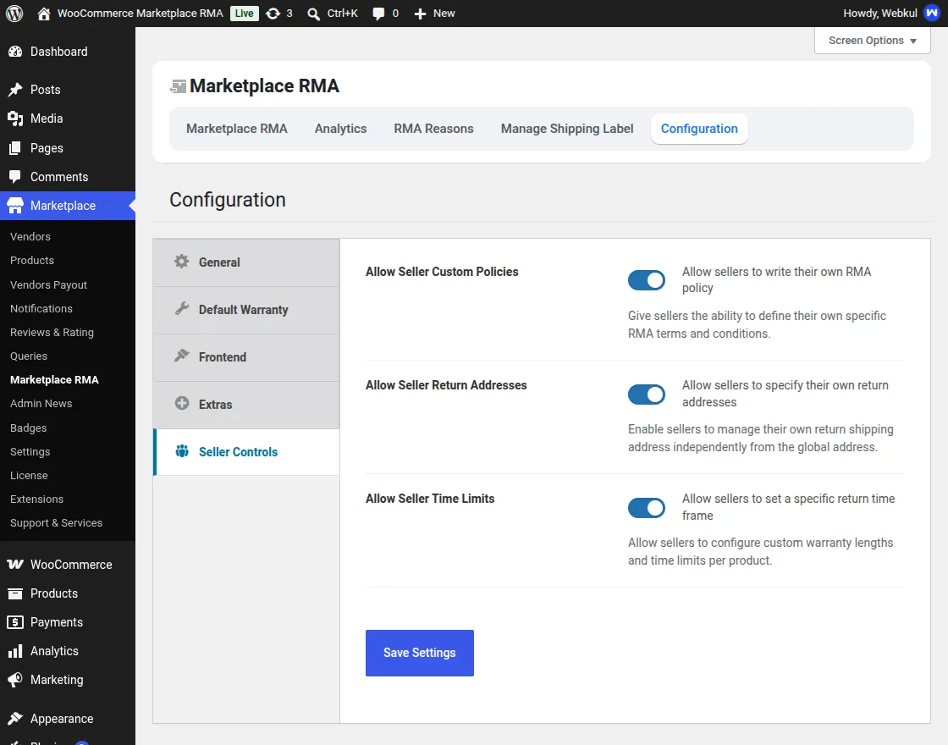Open the Extras settings section
Image resolution: width=948 pixels, height=745 pixels.
coord(246,405)
